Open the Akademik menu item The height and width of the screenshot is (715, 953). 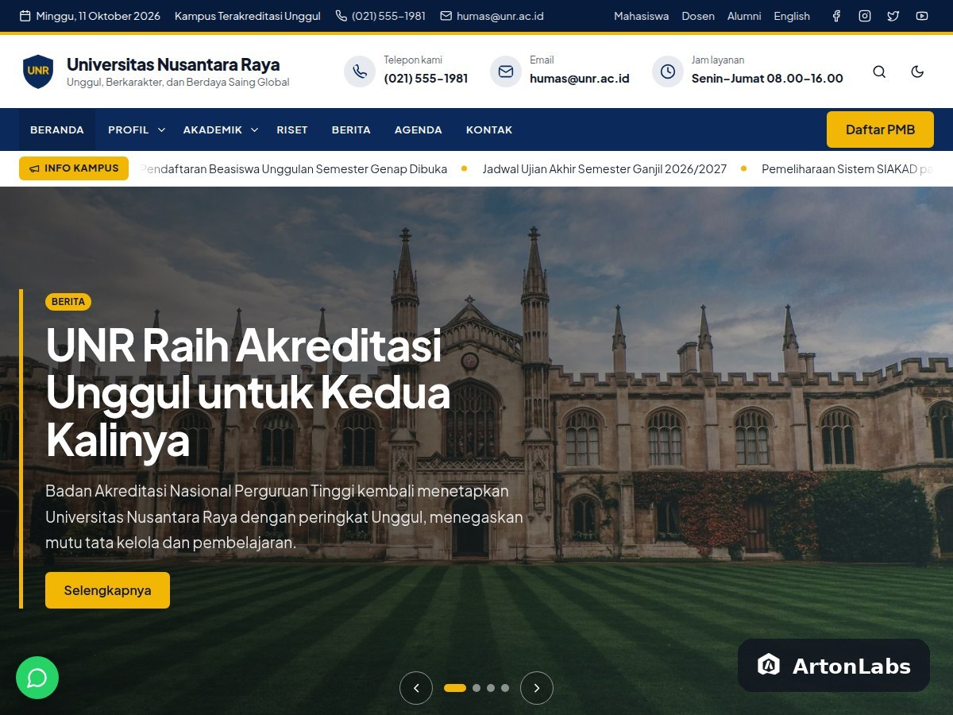[x=213, y=129]
